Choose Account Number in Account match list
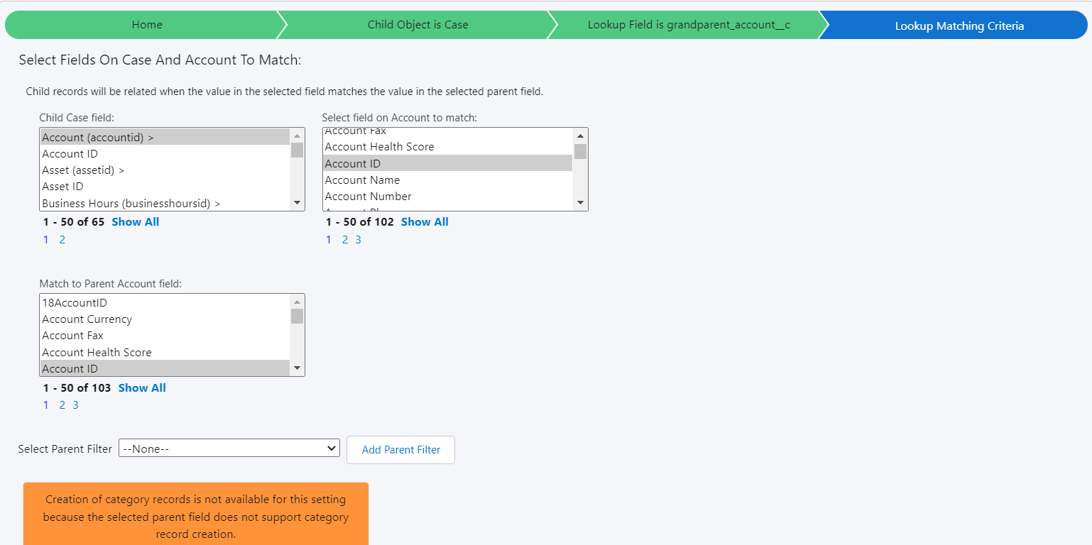Screen dimensions: 1092x545 click(447, 196)
